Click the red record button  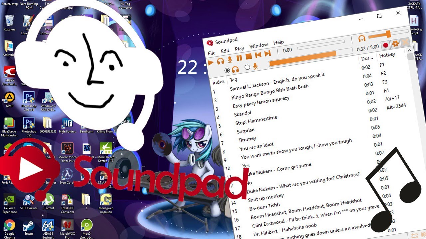385,45
